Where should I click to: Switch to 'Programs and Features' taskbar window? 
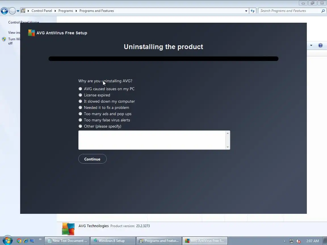[x=159, y=241]
